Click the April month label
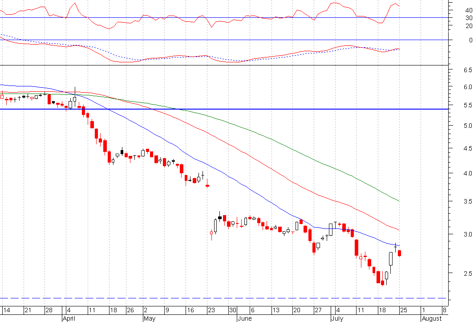474x322 pixels. coord(69,318)
